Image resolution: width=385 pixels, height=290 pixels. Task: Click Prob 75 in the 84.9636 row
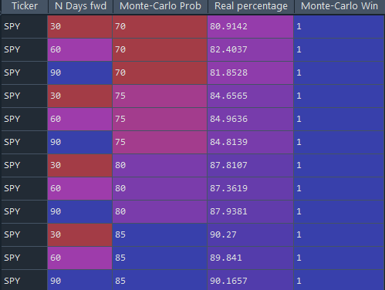click(x=160, y=119)
